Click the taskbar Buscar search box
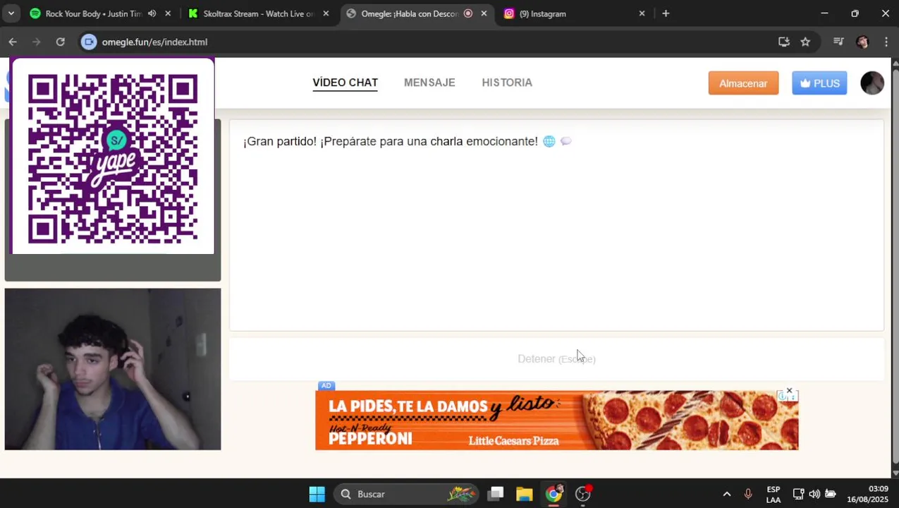Screen dimensions: 899x508 pos(407,494)
